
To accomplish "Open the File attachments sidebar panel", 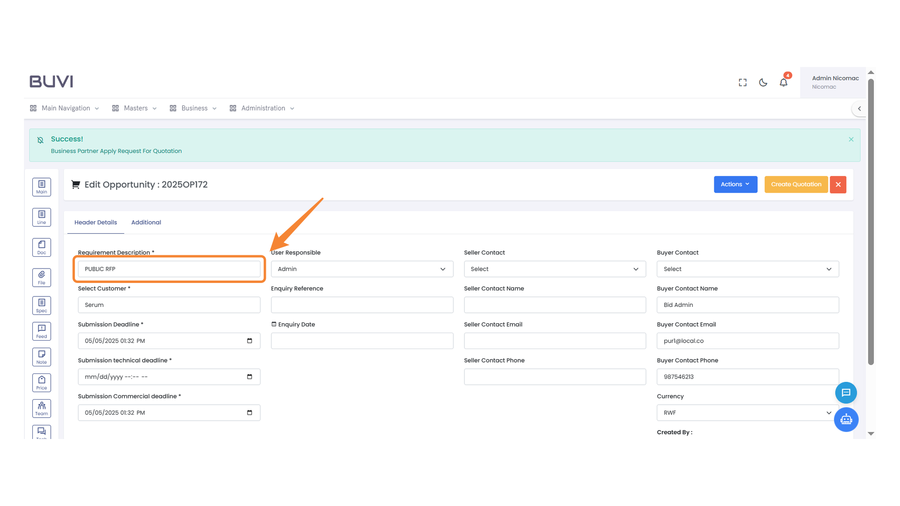I will click(x=41, y=277).
